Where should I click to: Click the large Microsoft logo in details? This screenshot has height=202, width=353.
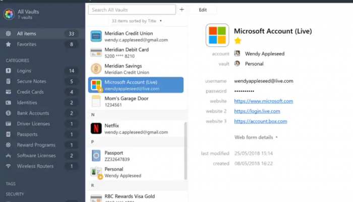click(217, 35)
